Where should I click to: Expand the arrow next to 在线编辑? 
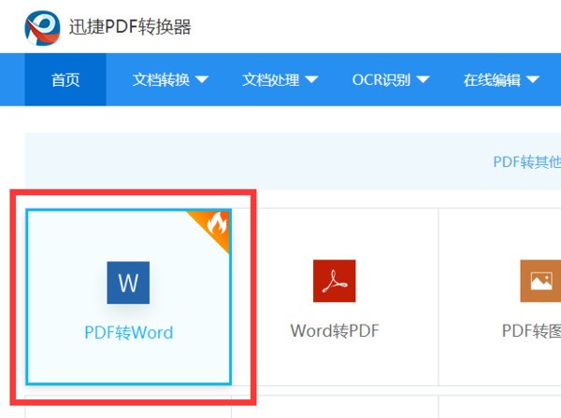(533, 79)
